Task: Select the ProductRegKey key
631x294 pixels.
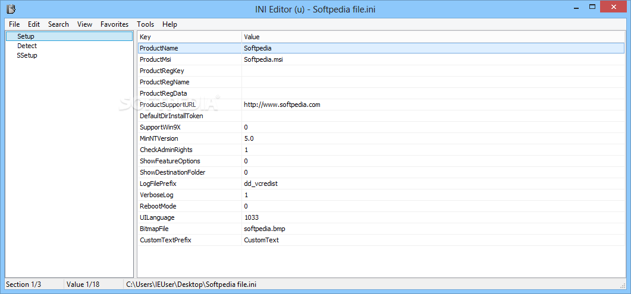Action: pyautogui.click(x=161, y=71)
